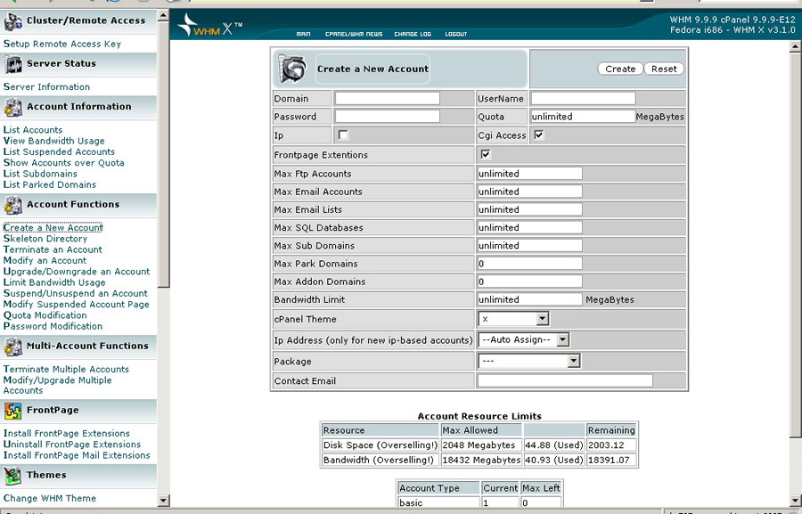Open Modify an Account link

coord(45,260)
